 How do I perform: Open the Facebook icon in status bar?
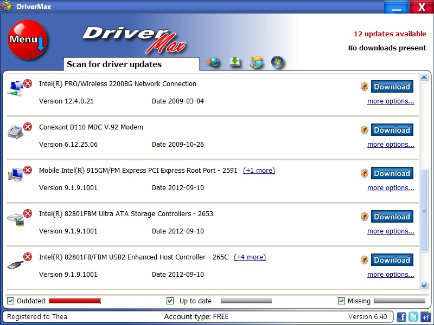(401, 316)
